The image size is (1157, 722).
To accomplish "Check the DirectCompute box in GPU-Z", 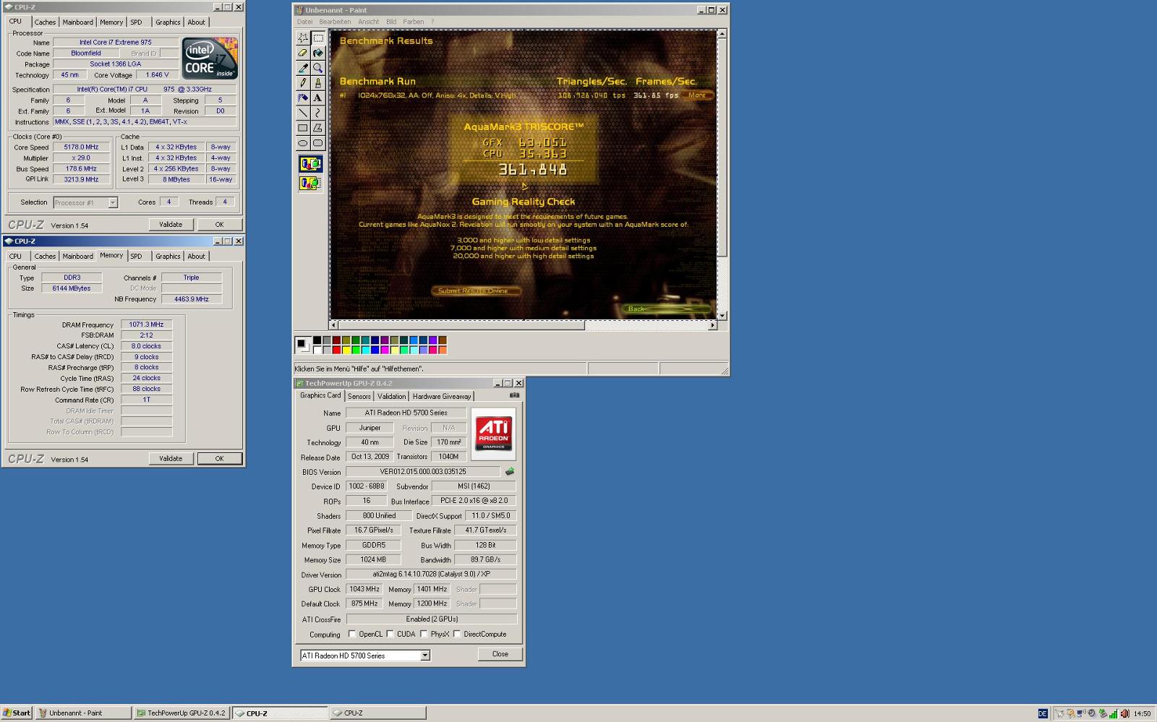I will coord(457,634).
